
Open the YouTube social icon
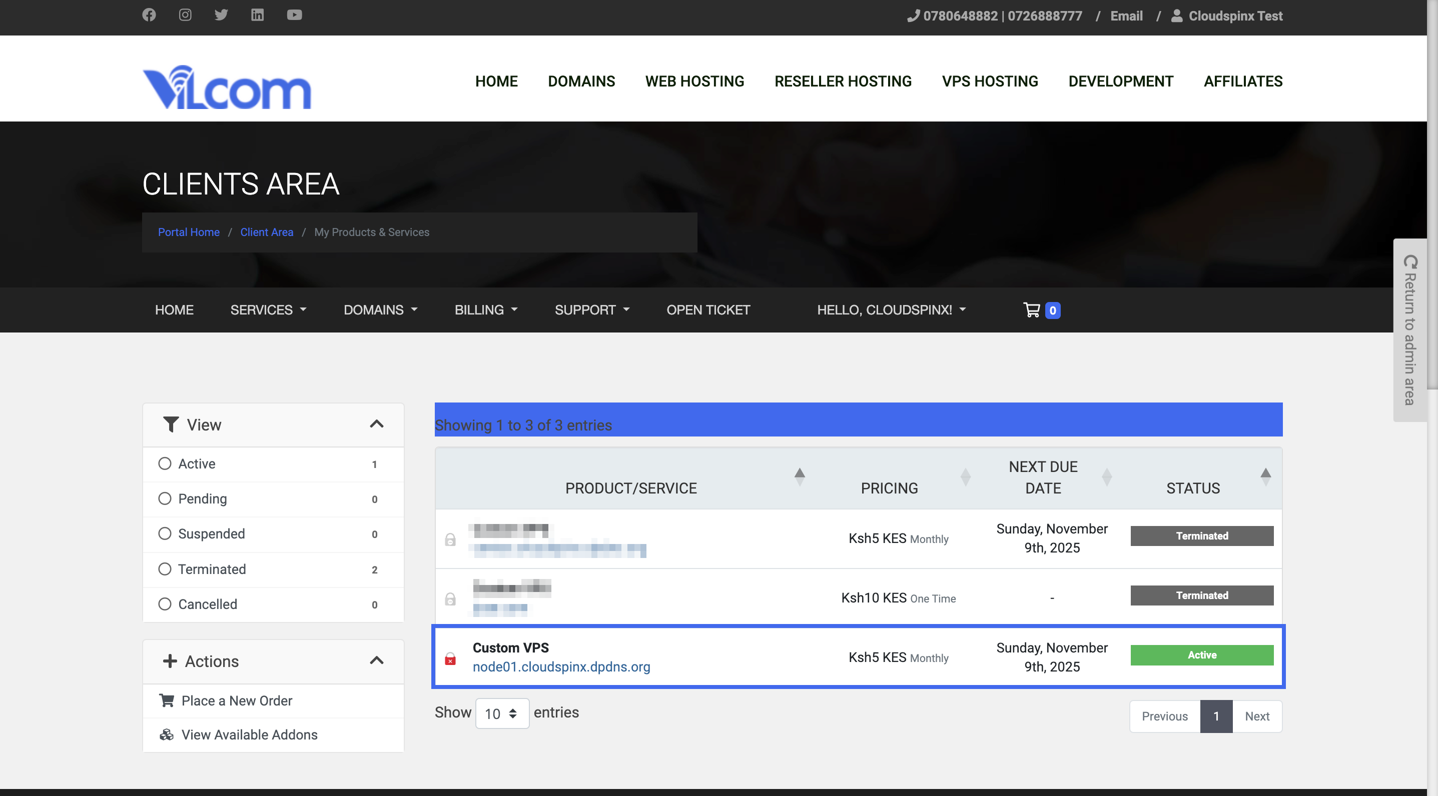pos(294,15)
